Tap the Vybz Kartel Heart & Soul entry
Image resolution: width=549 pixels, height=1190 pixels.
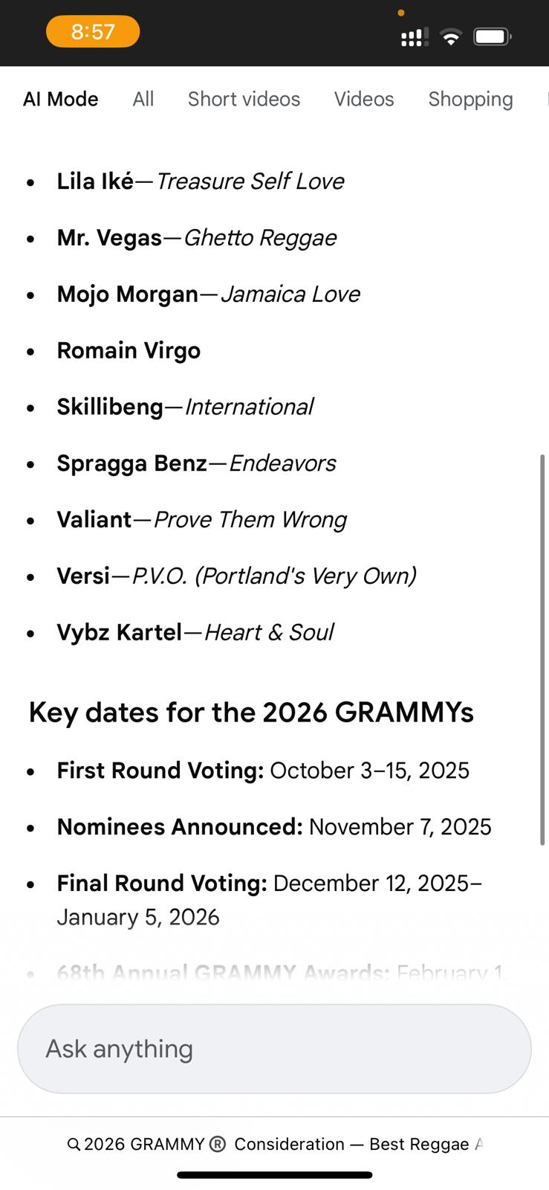coord(195,632)
